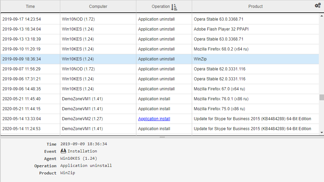Select Adobe Flash Player 32 PPAPI product cell
Screen dimensions: 324x182
click(255, 29)
